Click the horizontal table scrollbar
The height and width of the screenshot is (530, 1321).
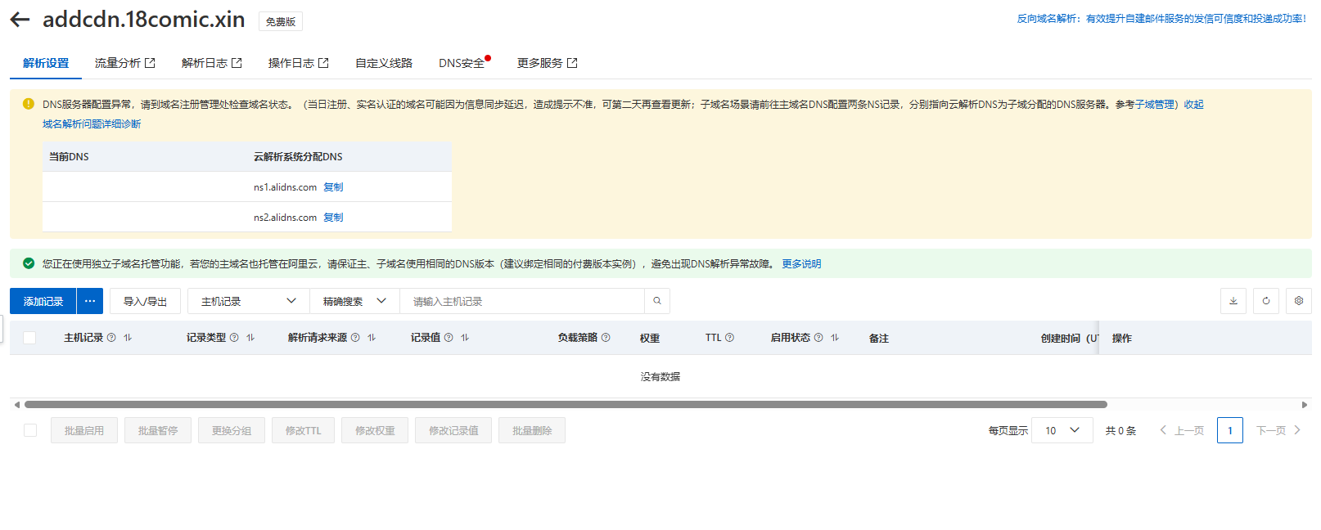[565, 404]
